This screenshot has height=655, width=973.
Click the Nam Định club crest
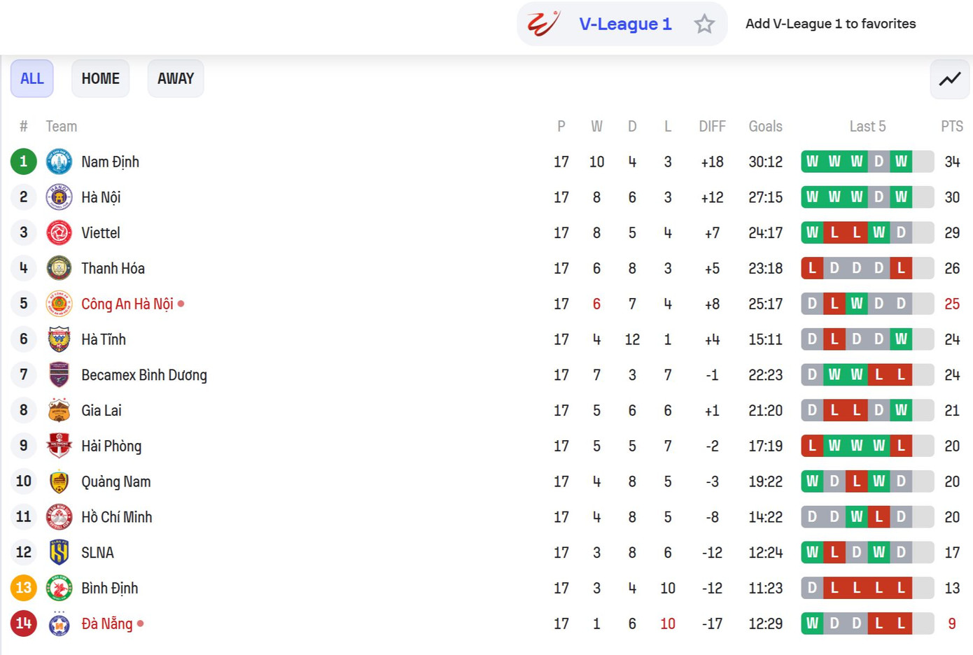coord(59,162)
